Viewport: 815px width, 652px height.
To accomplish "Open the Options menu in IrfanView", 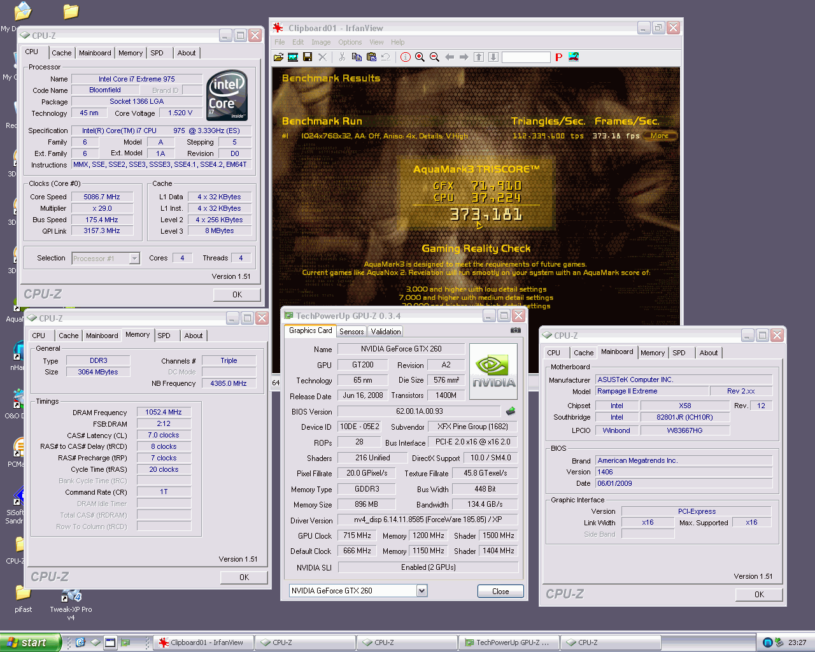I will (350, 42).
